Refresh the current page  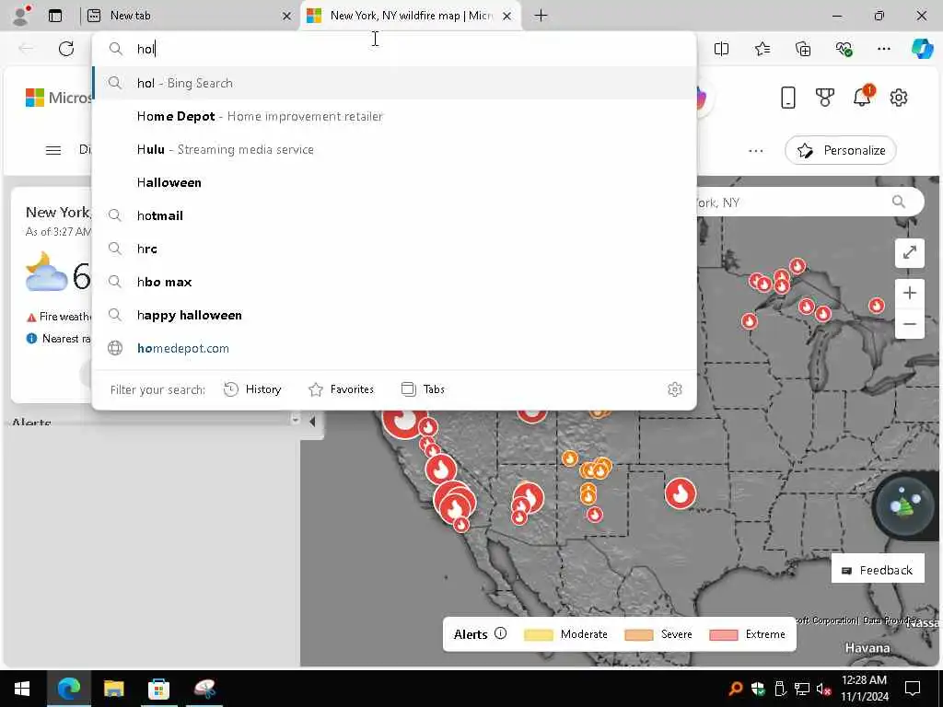pos(66,49)
